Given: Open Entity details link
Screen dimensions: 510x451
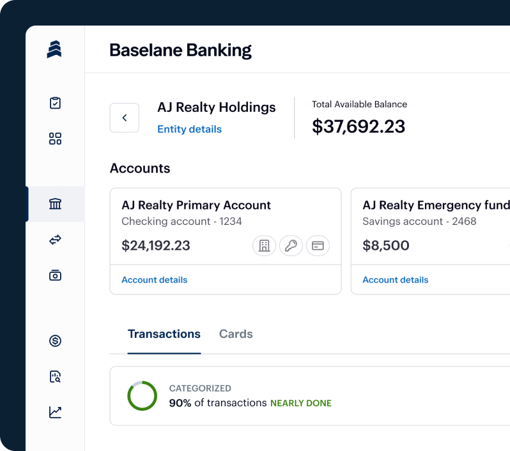Looking at the screenshot, I should click(189, 129).
